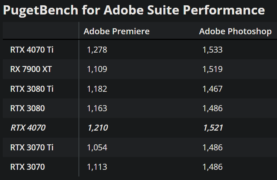
Task: Click the Premiere score 1,278
Action: click(x=97, y=50)
